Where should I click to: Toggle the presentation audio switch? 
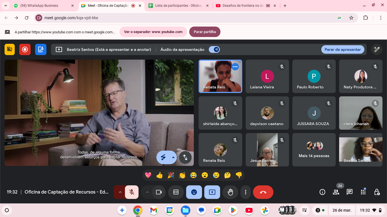point(214,49)
